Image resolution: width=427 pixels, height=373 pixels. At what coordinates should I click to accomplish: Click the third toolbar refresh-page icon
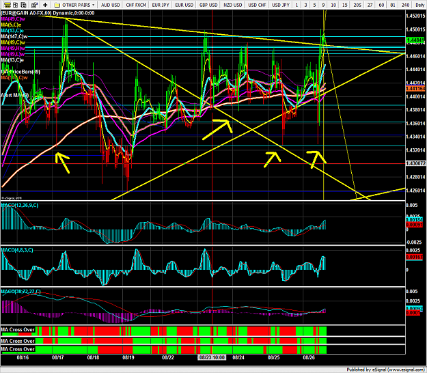(24, 5)
